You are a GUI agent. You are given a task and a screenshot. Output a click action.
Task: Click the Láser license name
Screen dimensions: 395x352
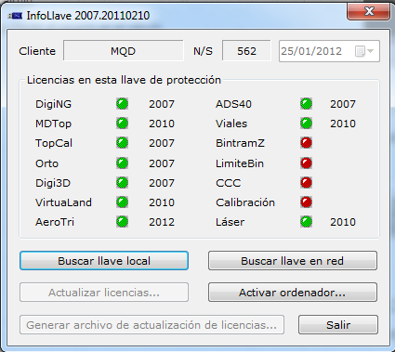click(230, 222)
